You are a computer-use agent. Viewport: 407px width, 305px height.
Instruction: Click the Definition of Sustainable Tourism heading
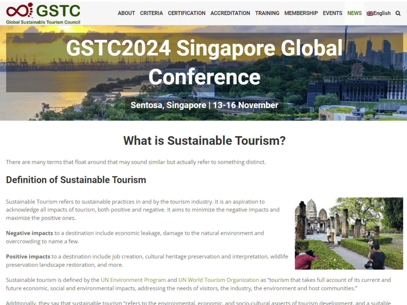[x=76, y=180]
